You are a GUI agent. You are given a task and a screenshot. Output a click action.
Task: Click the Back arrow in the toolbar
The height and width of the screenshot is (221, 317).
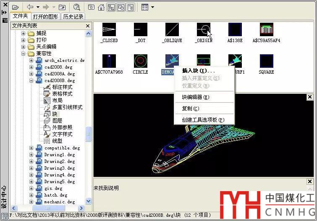pyautogui.click(x=30, y=7)
